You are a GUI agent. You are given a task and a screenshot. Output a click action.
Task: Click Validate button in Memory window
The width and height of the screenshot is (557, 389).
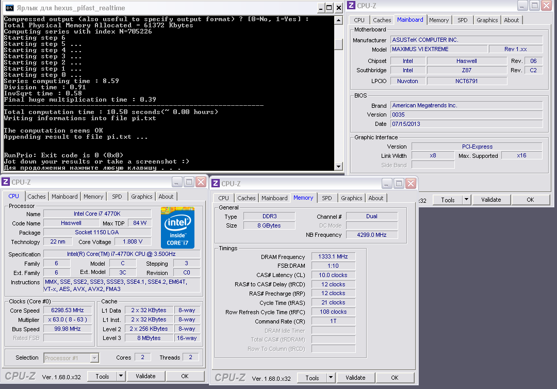click(x=355, y=377)
